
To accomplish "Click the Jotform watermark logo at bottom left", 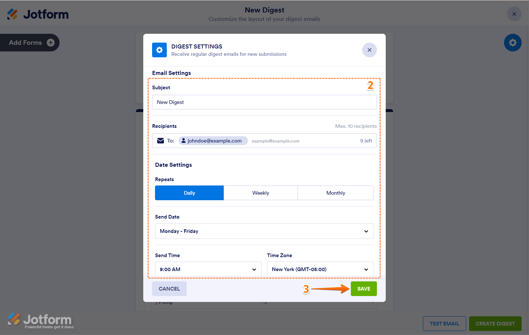I will [40, 321].
